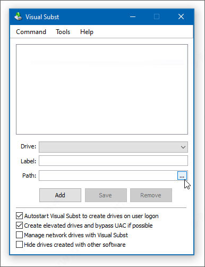Minimize the Visual Subst window
Screen dimensions: 205x267
(x=133, y=16)
